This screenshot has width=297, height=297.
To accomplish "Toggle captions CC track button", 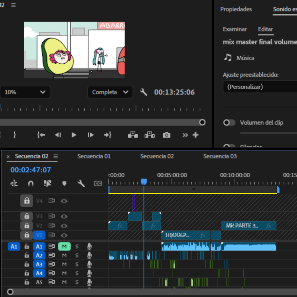I will tap(98, 183).
